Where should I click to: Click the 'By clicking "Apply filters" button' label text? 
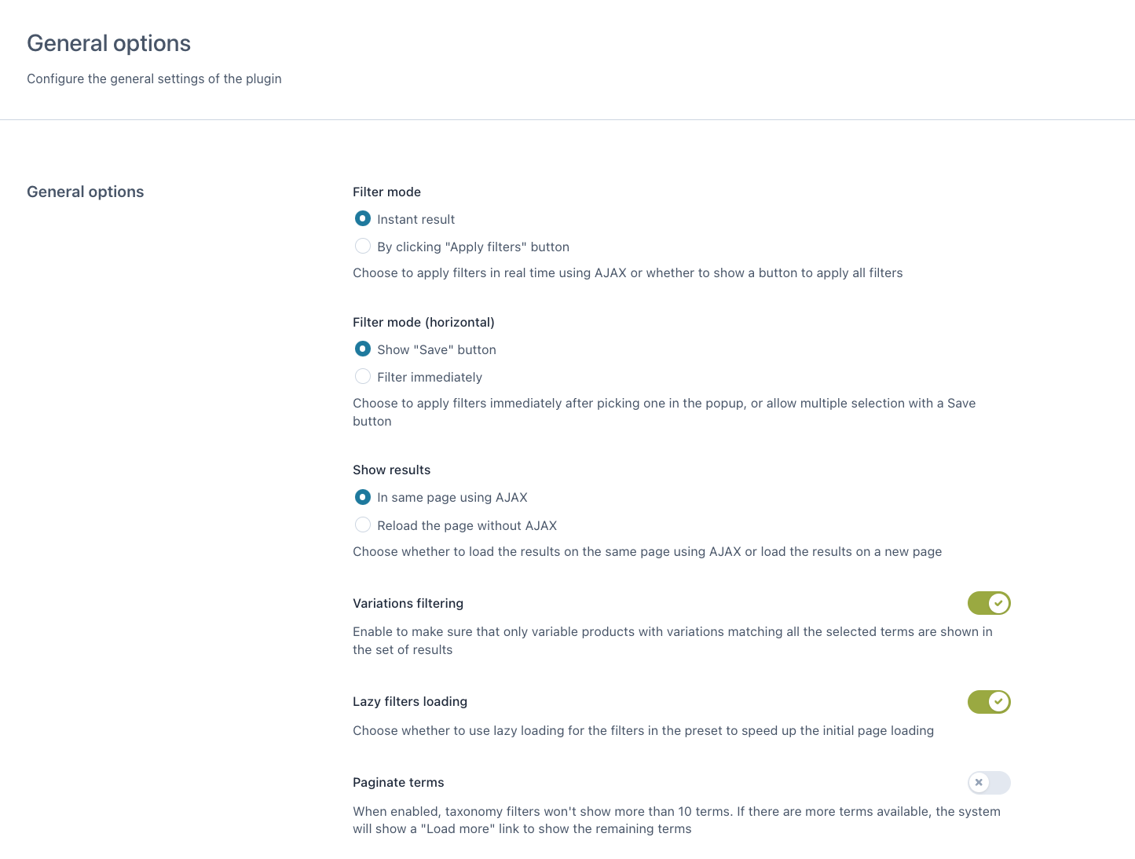[x=473, y=247]
